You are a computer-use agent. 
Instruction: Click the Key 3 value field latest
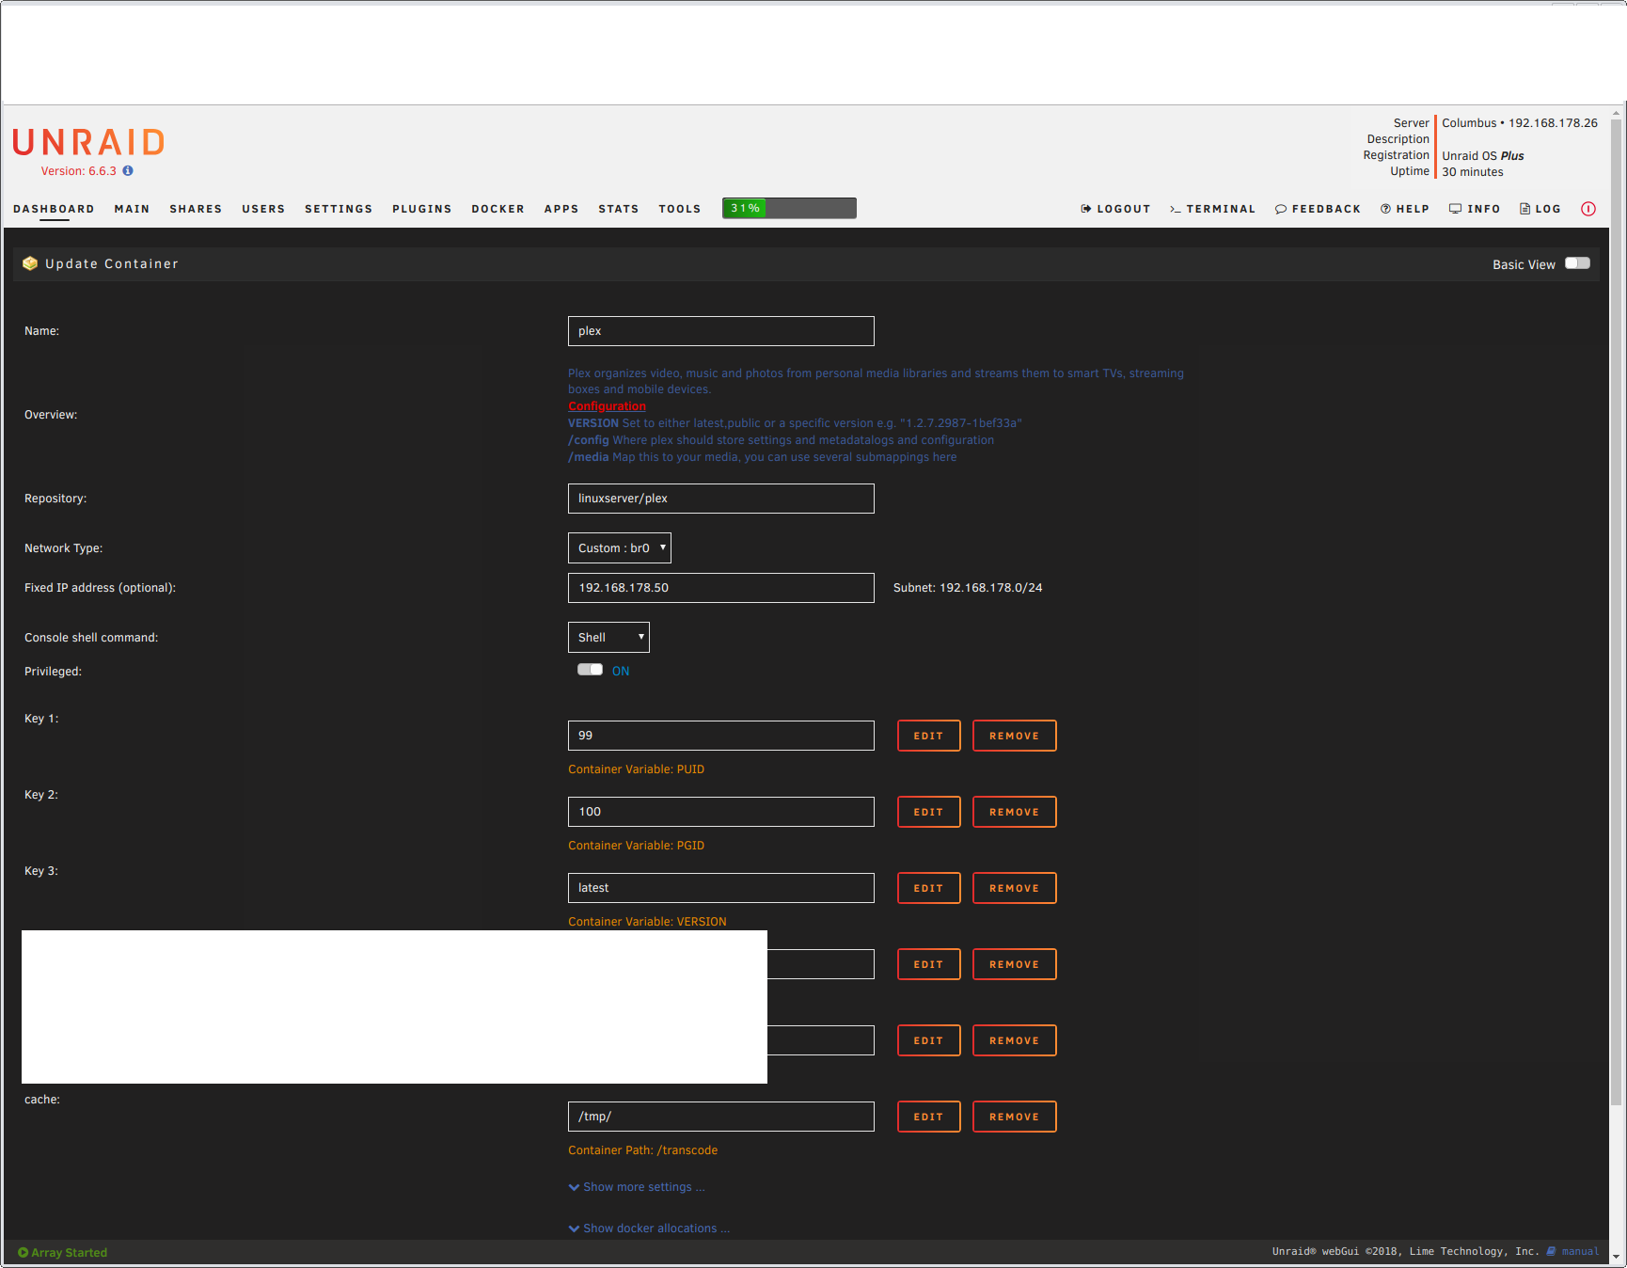click(721, 888)
